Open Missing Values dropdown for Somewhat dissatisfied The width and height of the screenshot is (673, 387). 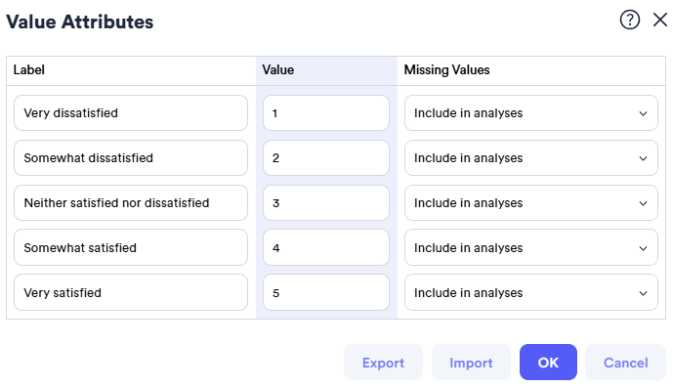[531, 158]
